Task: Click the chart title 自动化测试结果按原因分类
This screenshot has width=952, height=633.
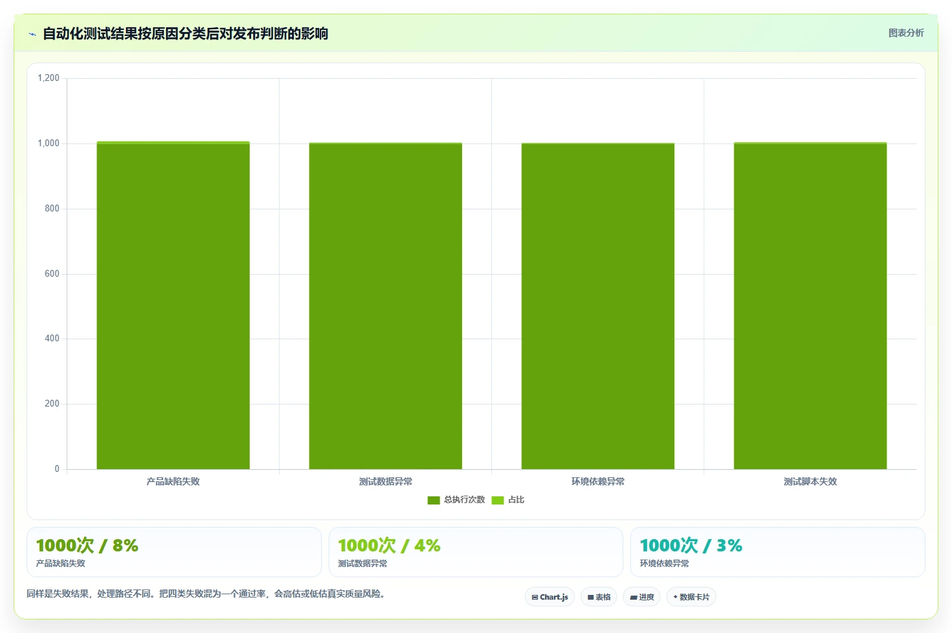Action: [185, 34]
